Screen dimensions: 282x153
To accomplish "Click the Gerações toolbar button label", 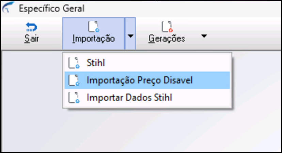I will tap(167, 39).
